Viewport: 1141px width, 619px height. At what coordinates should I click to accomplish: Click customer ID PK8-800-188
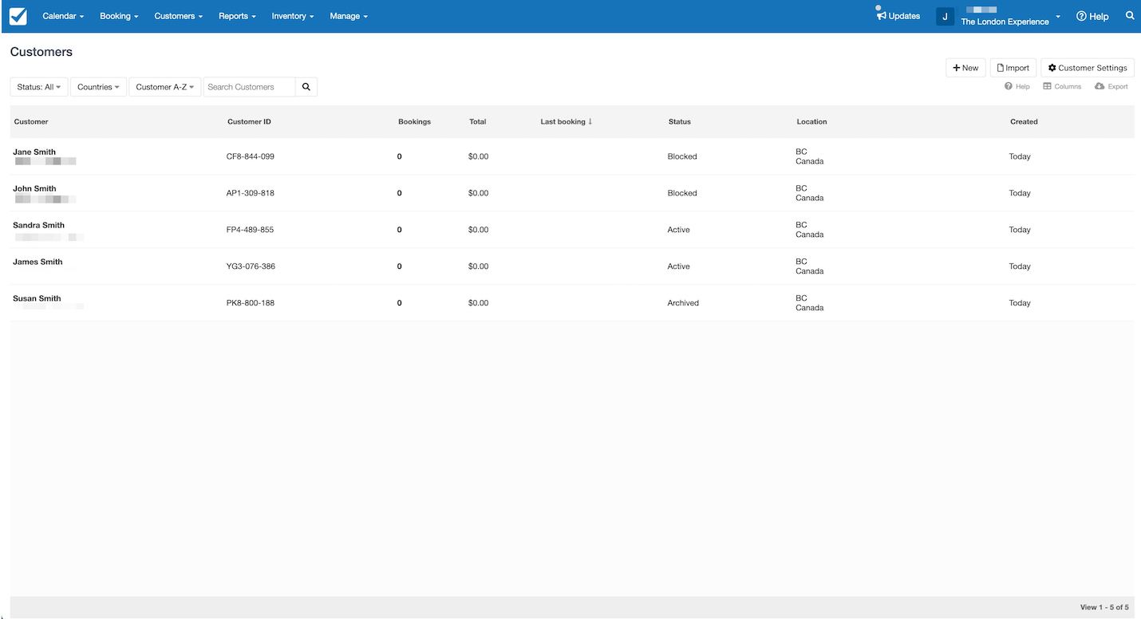pos(251,303)
